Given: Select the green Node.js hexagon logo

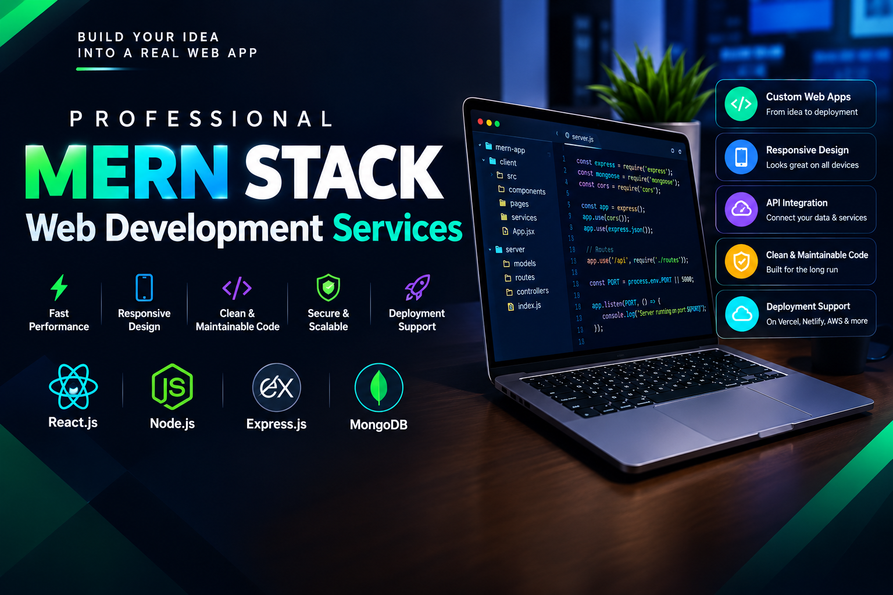Looking at the screenshot, I should [x=173, y=386].
